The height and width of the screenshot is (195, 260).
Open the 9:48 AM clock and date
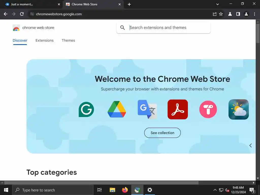238,190
